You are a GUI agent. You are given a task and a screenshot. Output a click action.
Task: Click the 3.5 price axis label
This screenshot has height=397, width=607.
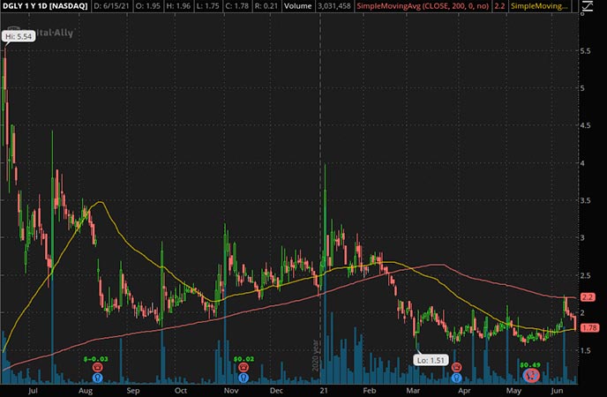point(585,200)
